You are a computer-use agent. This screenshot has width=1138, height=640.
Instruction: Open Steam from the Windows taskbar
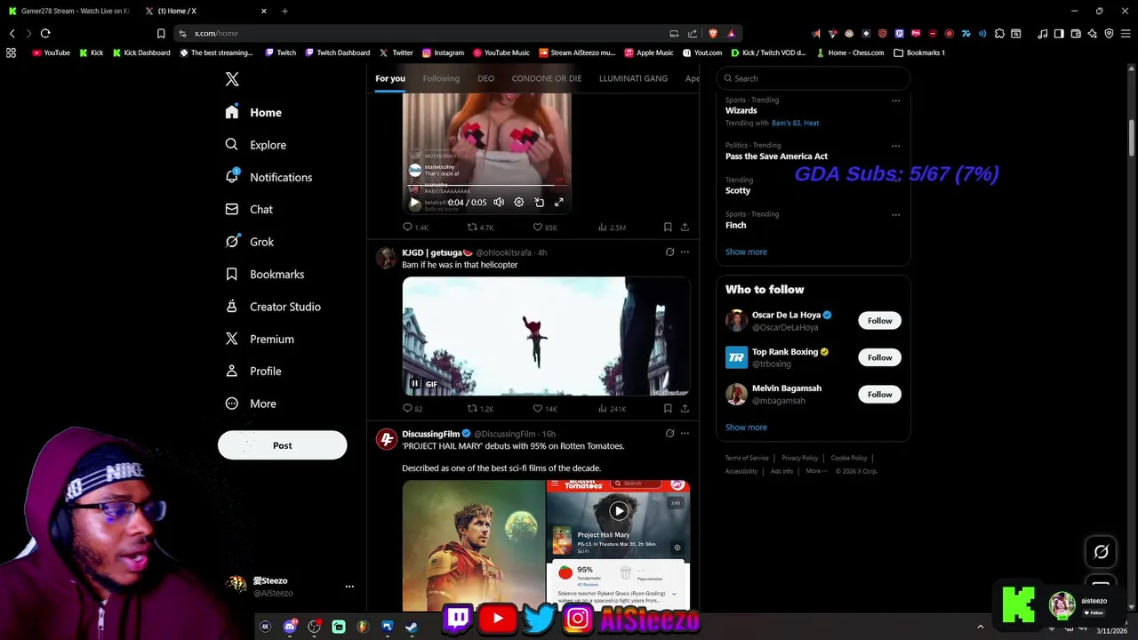412,627
